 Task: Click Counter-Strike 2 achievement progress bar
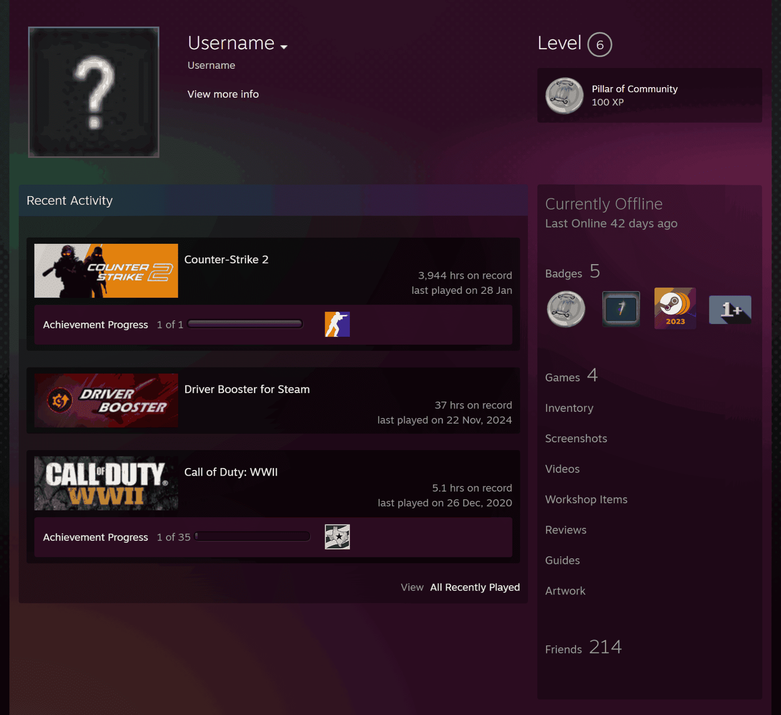coord(245,324)
